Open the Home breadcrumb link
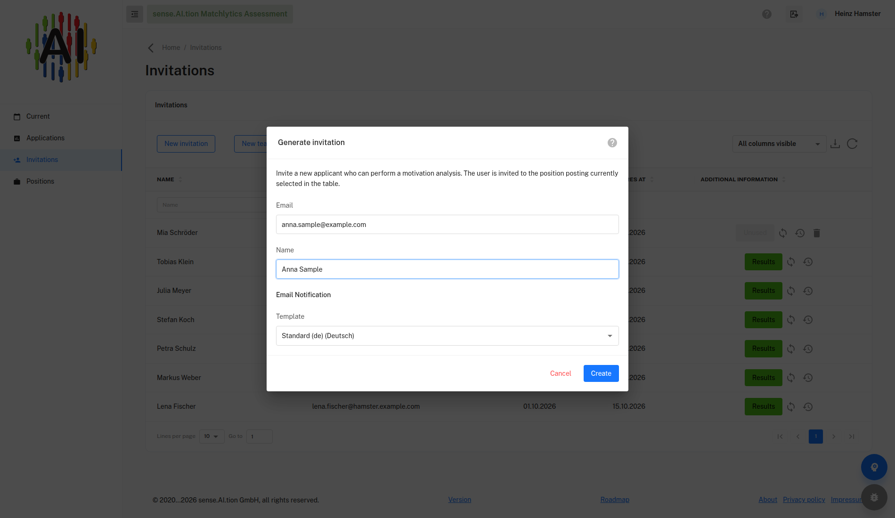Screen dimensions: 895x518 171,48
